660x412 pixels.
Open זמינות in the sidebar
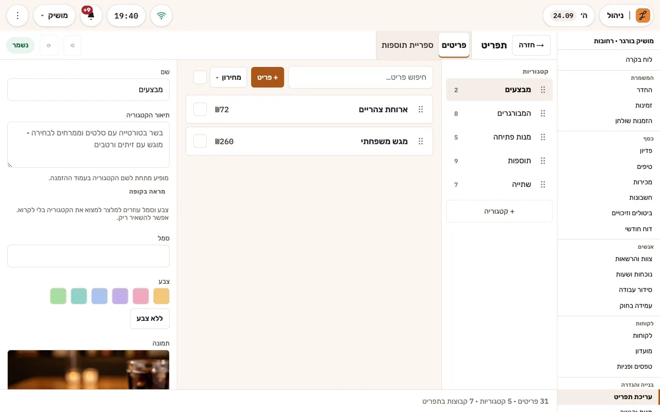pos(608,105)
